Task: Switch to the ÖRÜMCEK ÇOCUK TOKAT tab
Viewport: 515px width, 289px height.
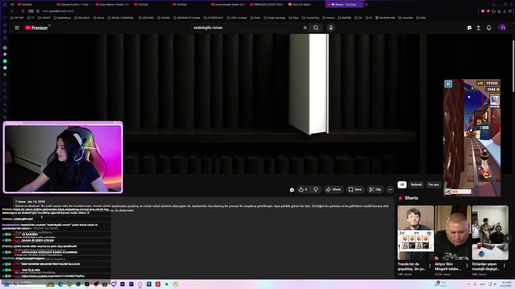Action: point(266,4)
